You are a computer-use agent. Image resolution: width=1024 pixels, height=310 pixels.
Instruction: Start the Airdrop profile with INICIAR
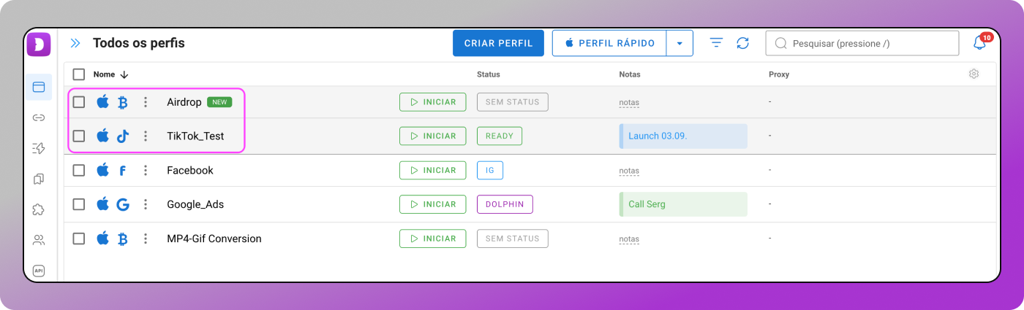click(x=433, y=102)
